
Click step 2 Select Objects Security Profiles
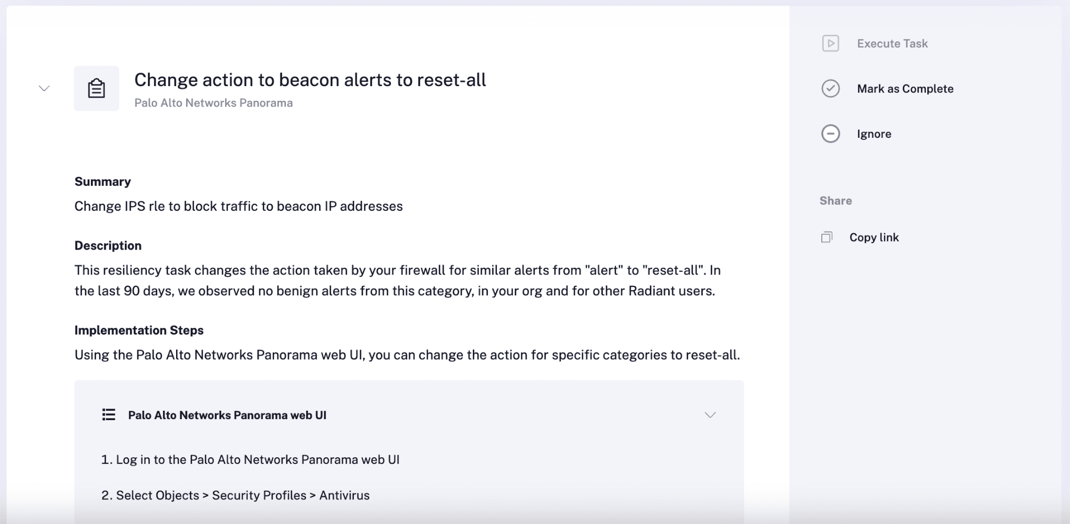pos(235,495)
